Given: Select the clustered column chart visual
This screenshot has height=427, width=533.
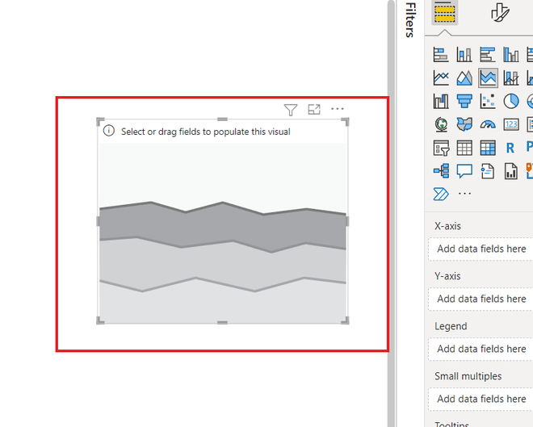Looking at the screenshot, I should point(511,55).
